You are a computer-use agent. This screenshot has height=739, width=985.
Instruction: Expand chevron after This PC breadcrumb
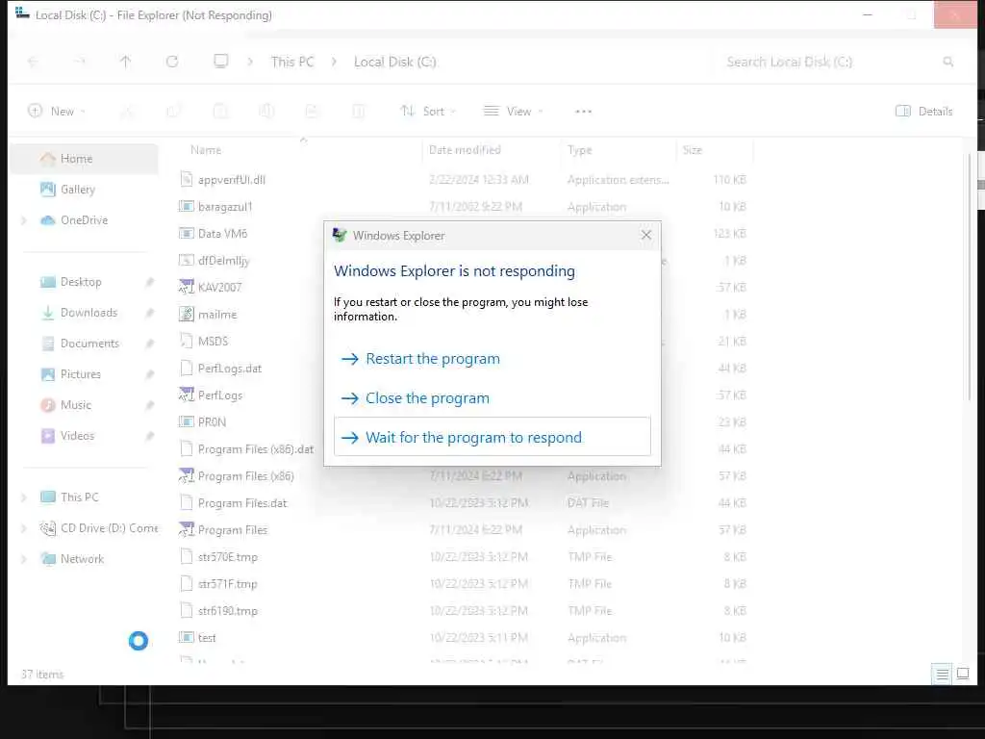tap(334, 62)
